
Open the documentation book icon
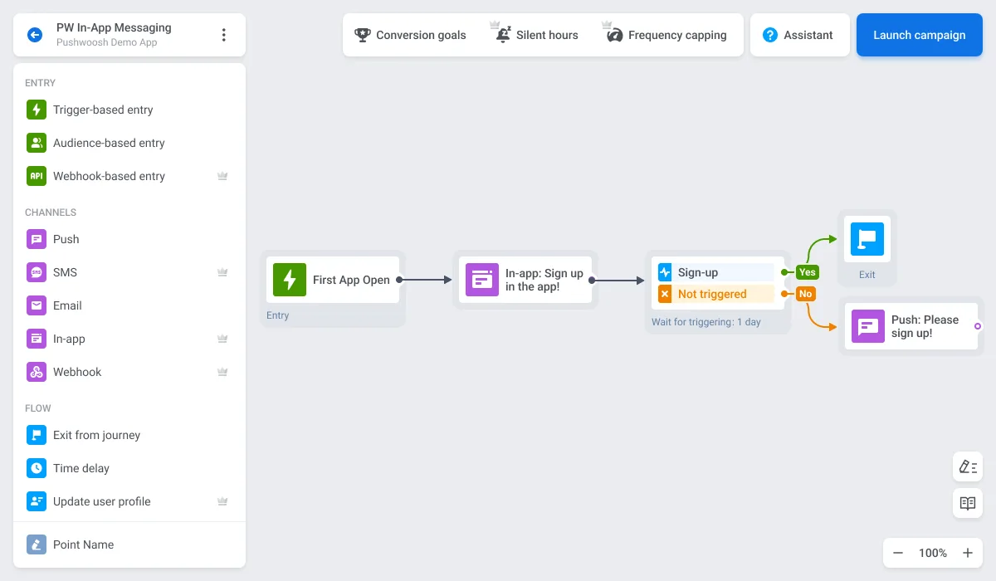(968, 503)
